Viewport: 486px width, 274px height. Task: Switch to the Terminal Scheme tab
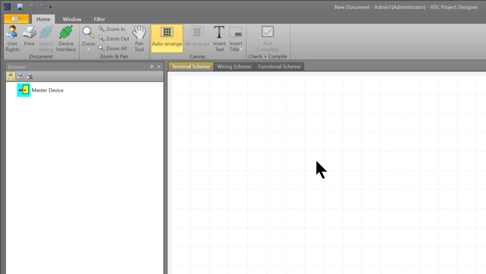pos(191,67)
